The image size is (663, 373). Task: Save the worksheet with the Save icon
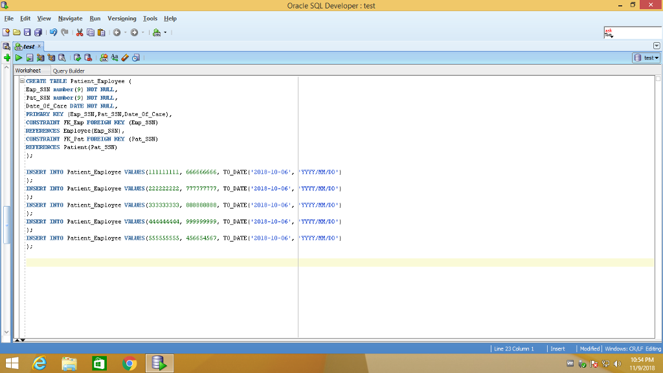coord(27,32)
